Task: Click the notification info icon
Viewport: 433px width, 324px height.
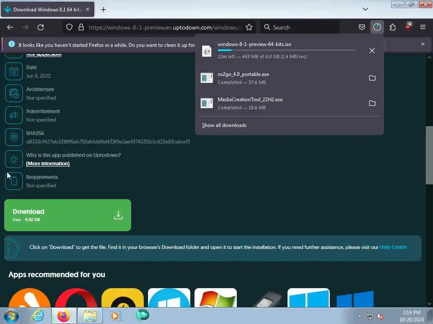Action: click(x=11, y=44)
